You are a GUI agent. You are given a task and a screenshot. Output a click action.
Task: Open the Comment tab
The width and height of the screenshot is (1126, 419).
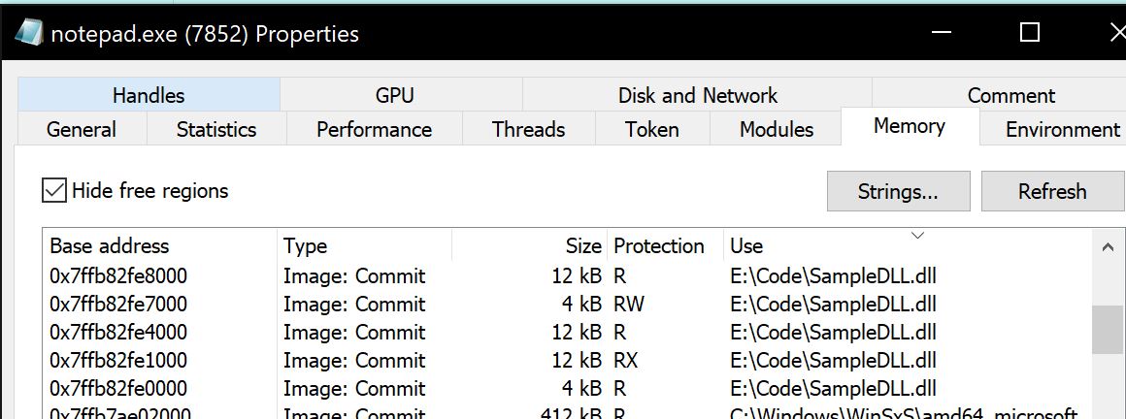[x=1011, y=95]
